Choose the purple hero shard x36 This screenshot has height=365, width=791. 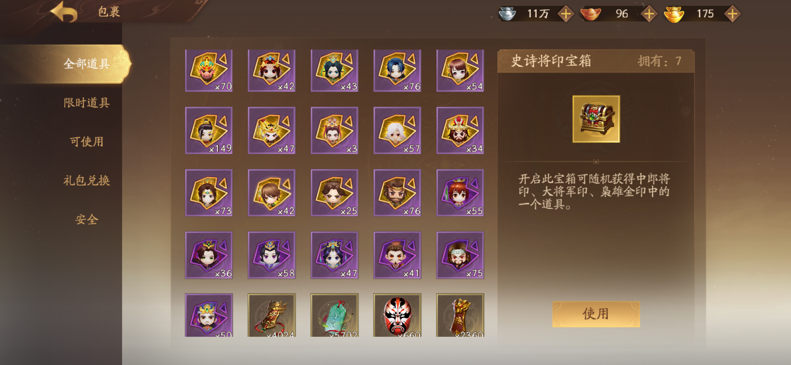209,255
